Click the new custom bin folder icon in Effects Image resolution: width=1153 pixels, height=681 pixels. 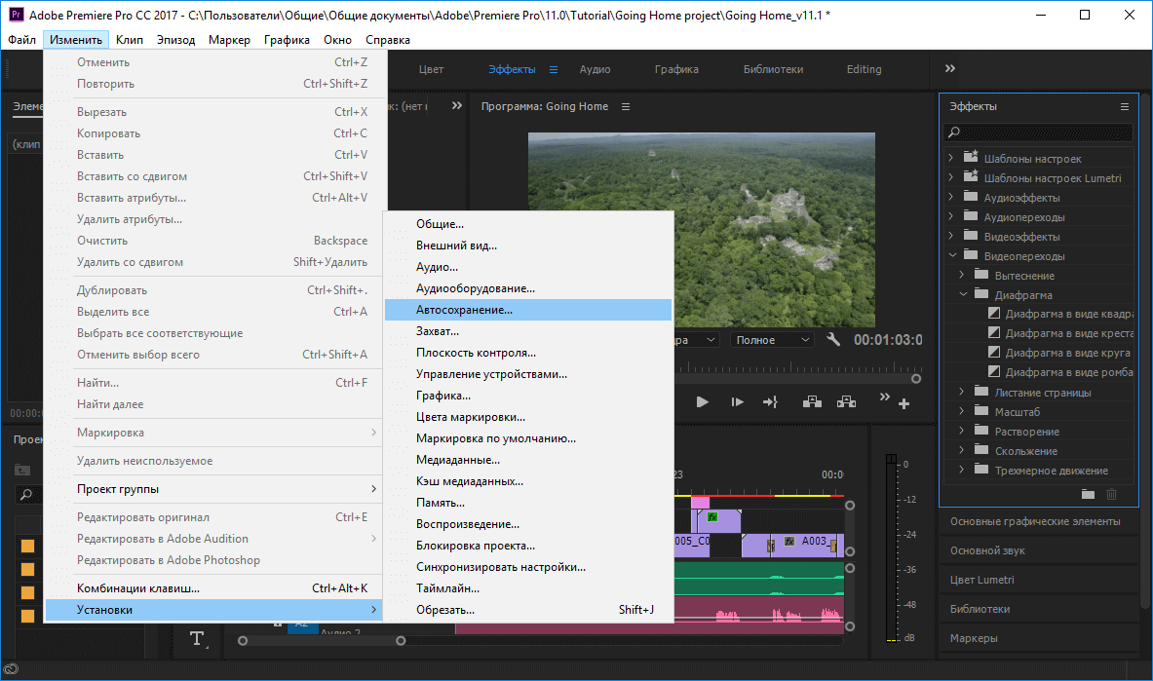tap(1089, 494)
